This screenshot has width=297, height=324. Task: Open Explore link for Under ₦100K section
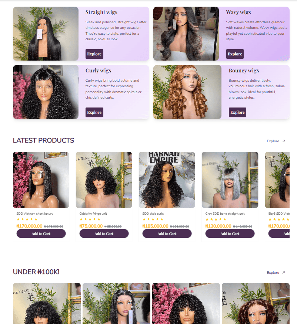coord(273,272)
